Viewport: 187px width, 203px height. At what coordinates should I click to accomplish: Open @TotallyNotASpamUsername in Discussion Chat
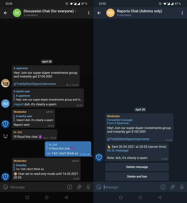tap(35, 84)
